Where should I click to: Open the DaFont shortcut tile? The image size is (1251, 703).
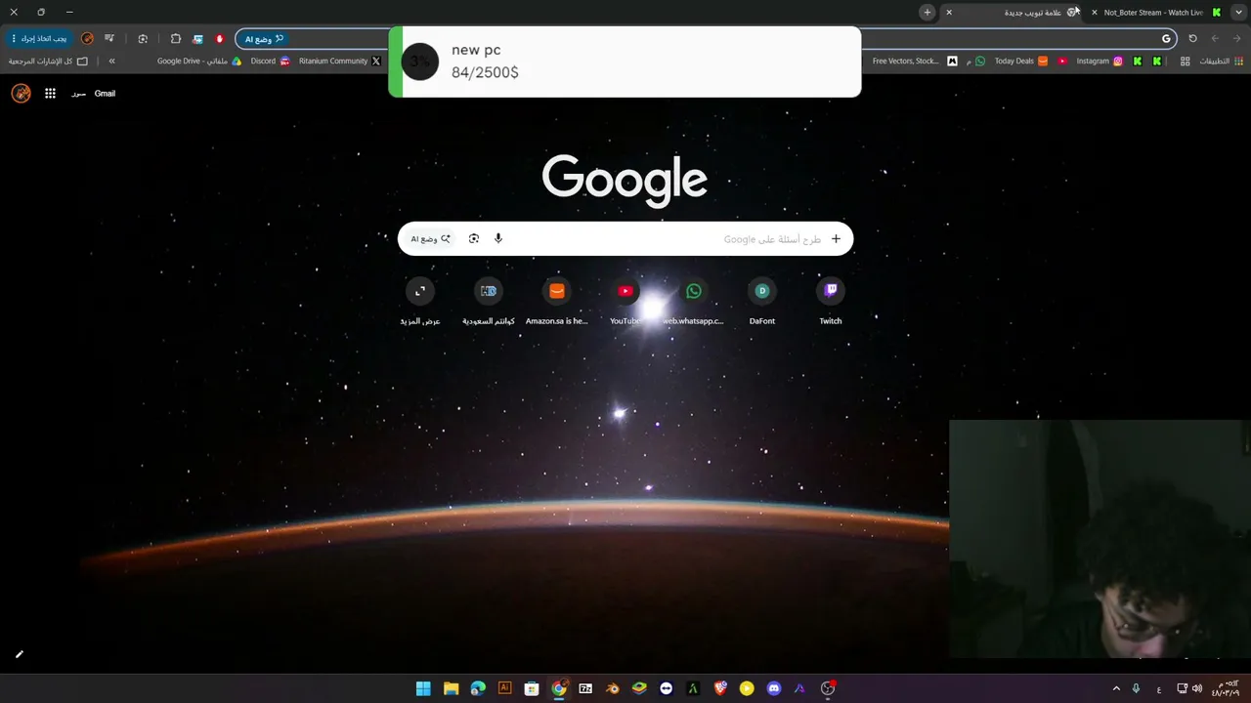click(762, 301)
